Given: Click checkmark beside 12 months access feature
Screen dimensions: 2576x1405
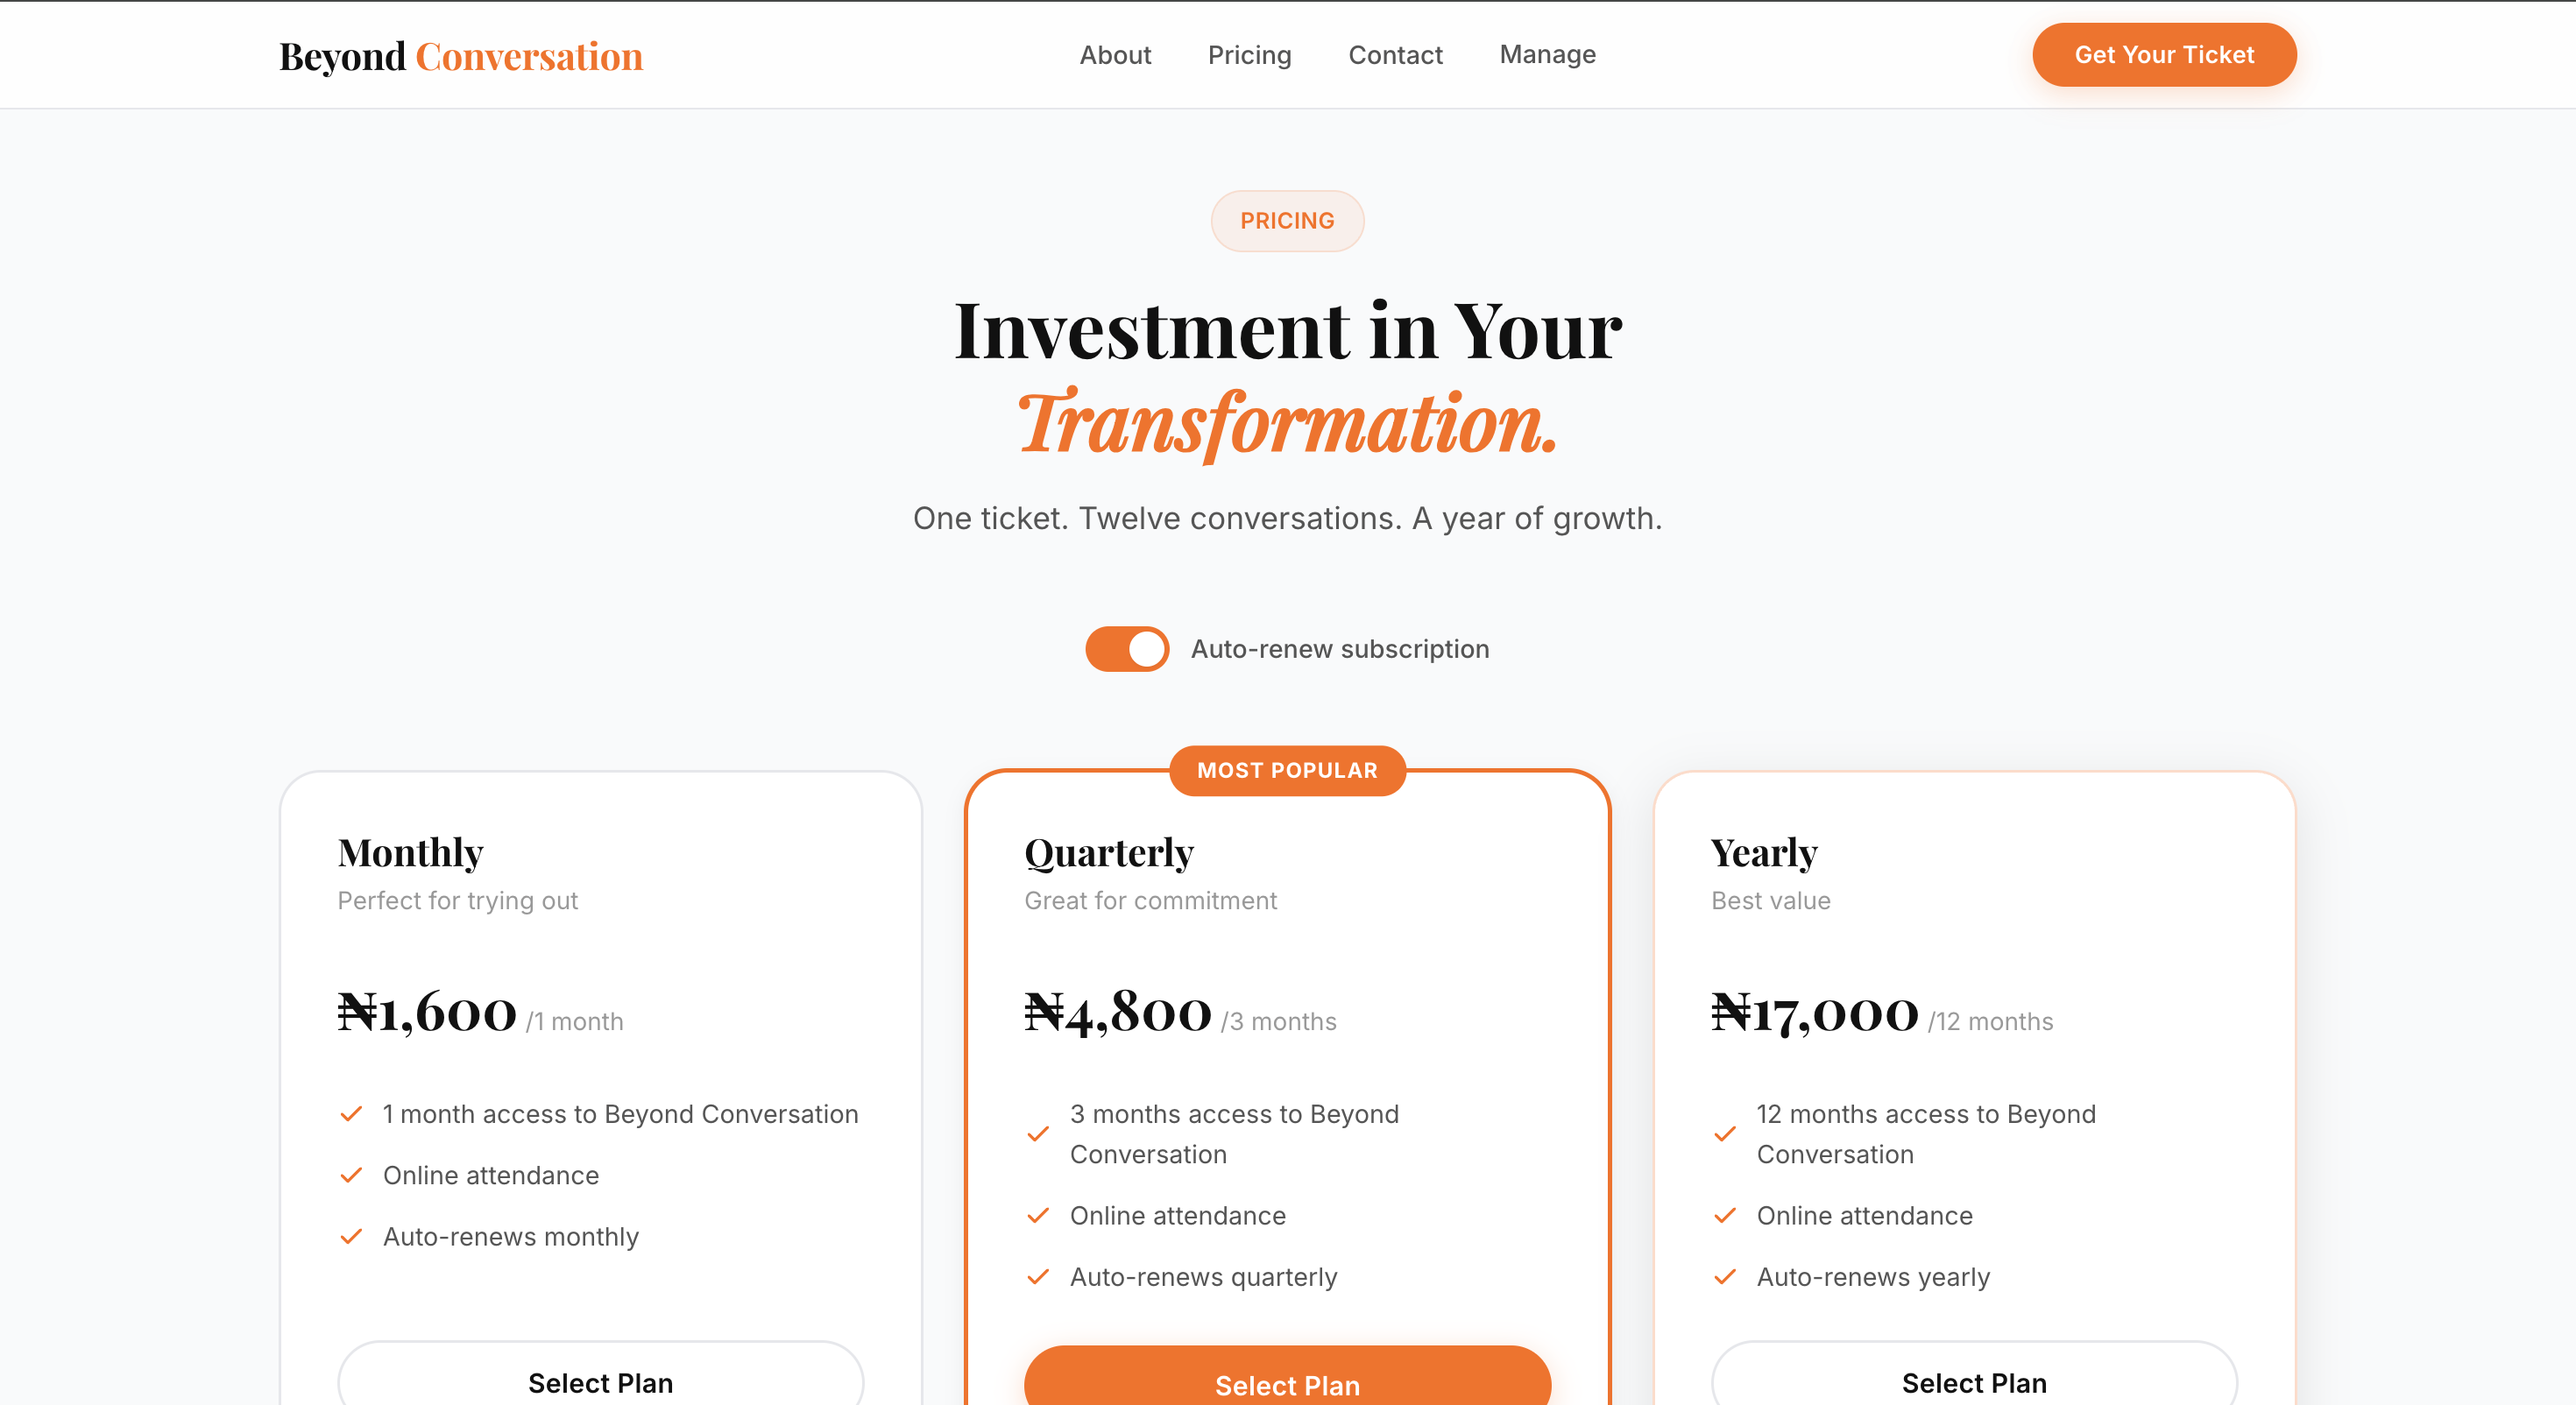Looking at the screenshot, I should tap(1725, 1134).
